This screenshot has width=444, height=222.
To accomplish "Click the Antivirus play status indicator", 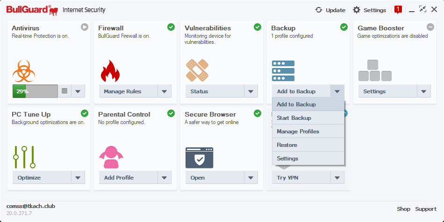I will click(85, 27).
